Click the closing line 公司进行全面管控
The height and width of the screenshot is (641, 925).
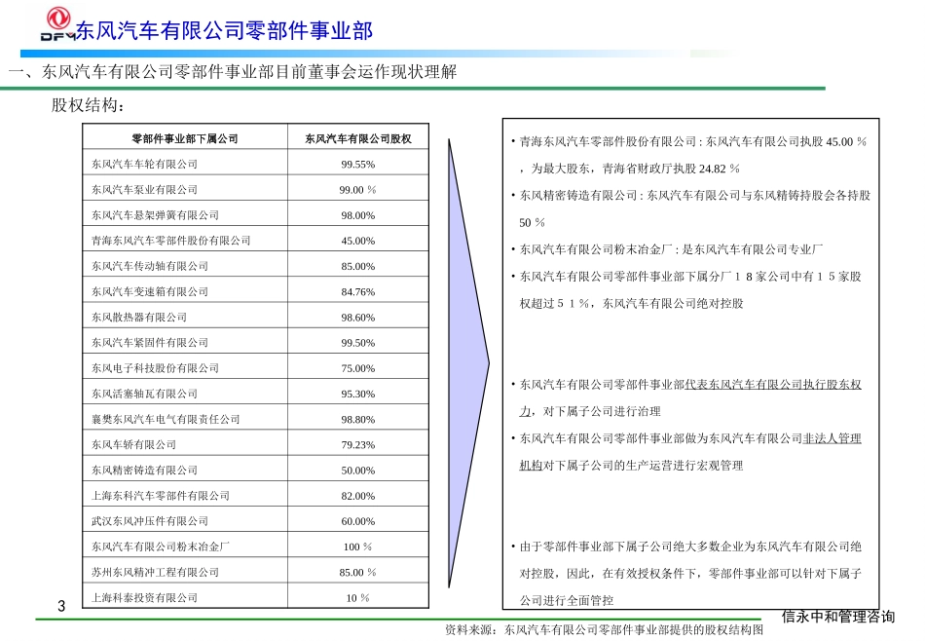click(x=567, y=600)
